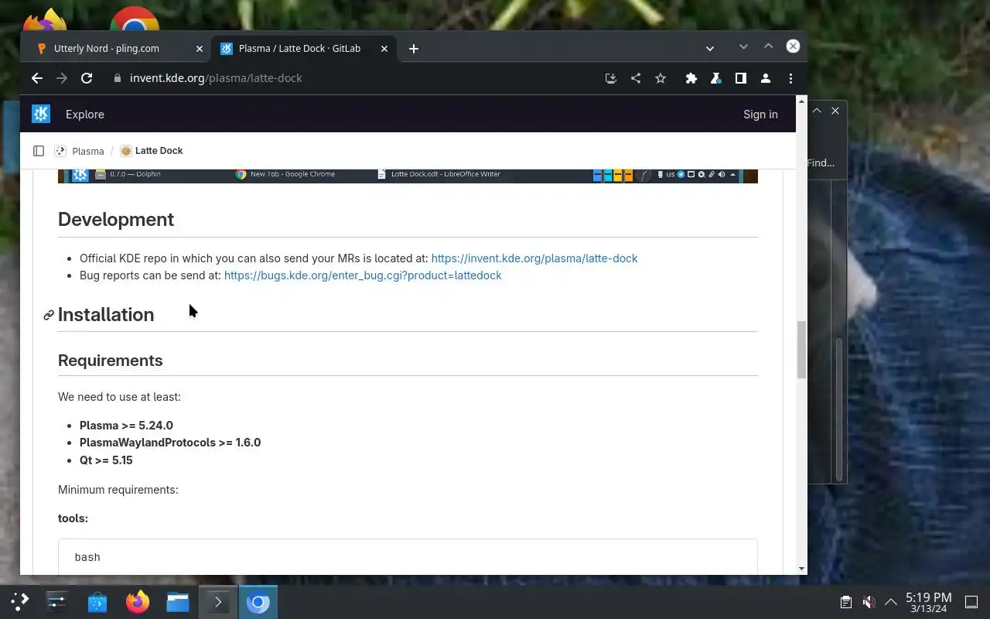Open Chrome Labs flask icon
This screenshot has width=990, height=619.
716,78
